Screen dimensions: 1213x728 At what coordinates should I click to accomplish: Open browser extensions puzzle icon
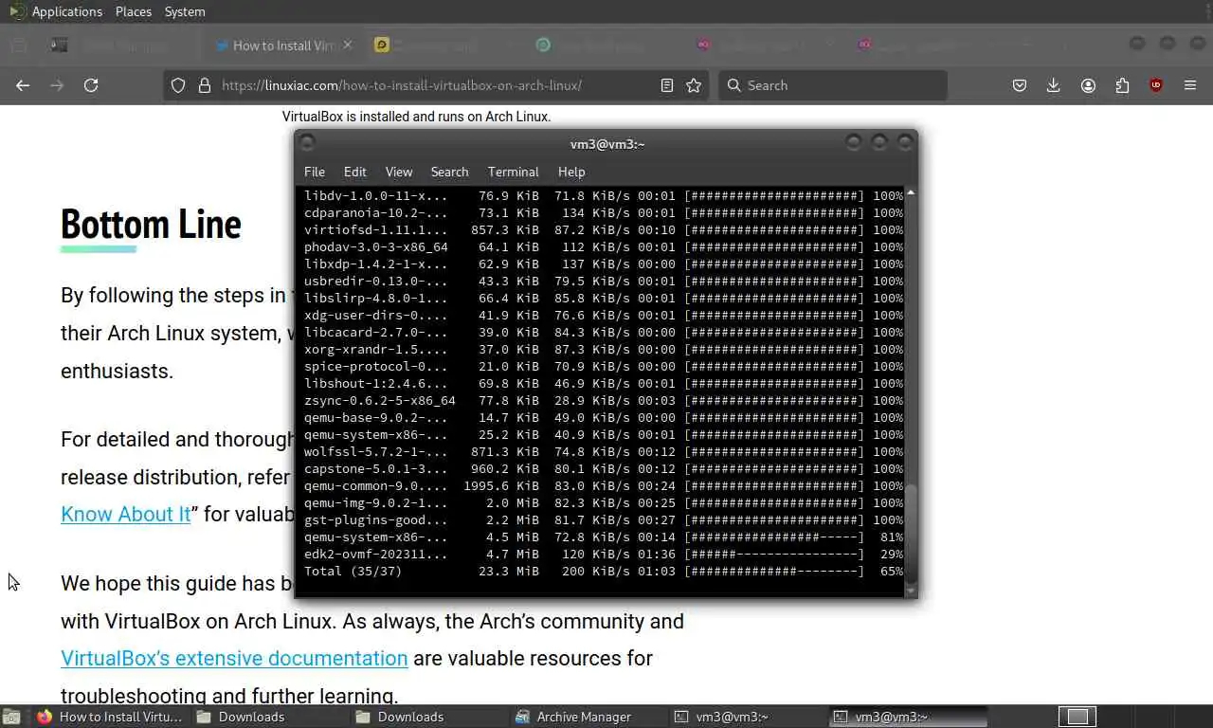click(x=1122, y=85)
